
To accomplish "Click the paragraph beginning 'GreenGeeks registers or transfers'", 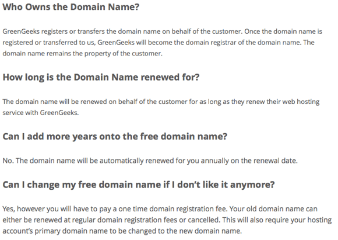I will click(163, 43).
